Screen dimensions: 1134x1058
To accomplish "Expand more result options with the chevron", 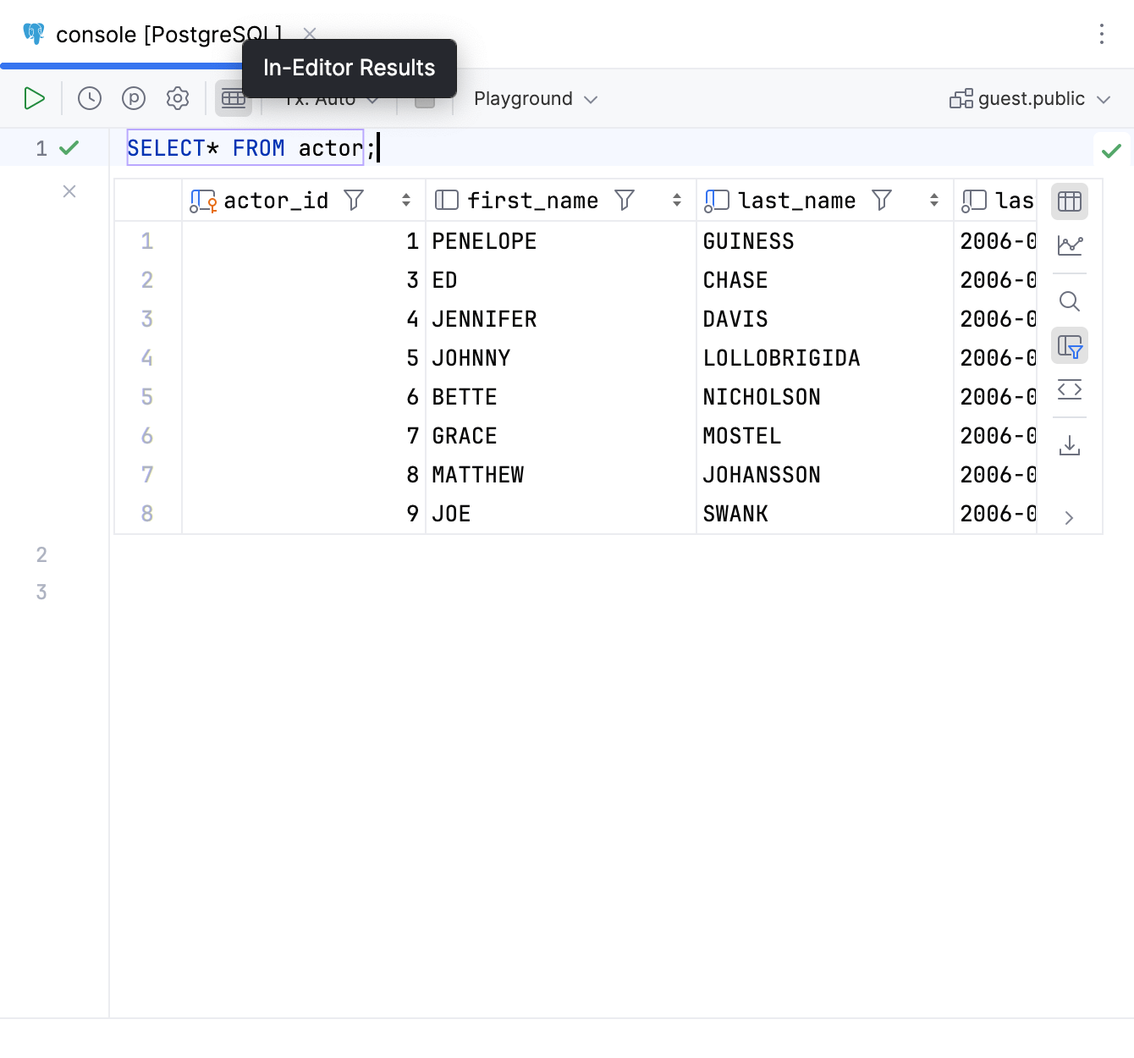I will [x=1070, y=516].
